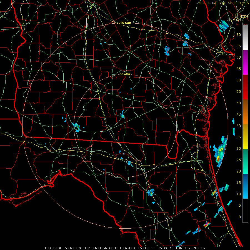Click the legend value 10
The width and height of the screenshot is (250, 250).
pos(239,194)
